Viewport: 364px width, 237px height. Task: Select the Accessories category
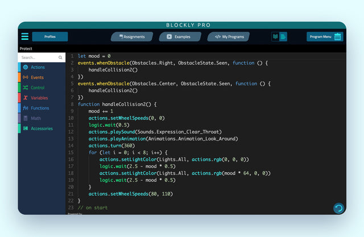pyautogui.click(x=42, y=129)
